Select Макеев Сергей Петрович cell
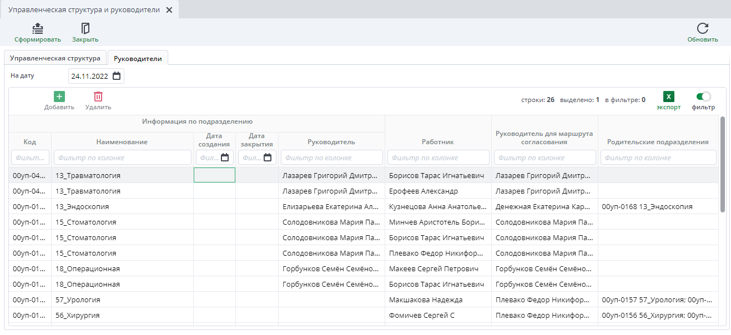 point(438,268)
